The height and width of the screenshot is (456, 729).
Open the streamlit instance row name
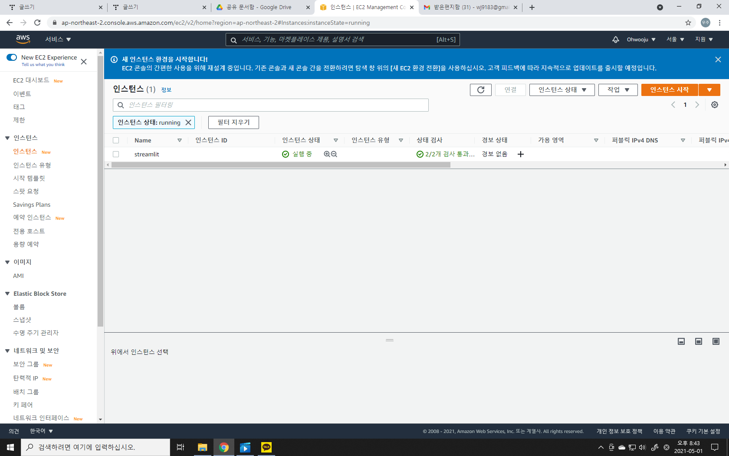click(x=147, y=154)
